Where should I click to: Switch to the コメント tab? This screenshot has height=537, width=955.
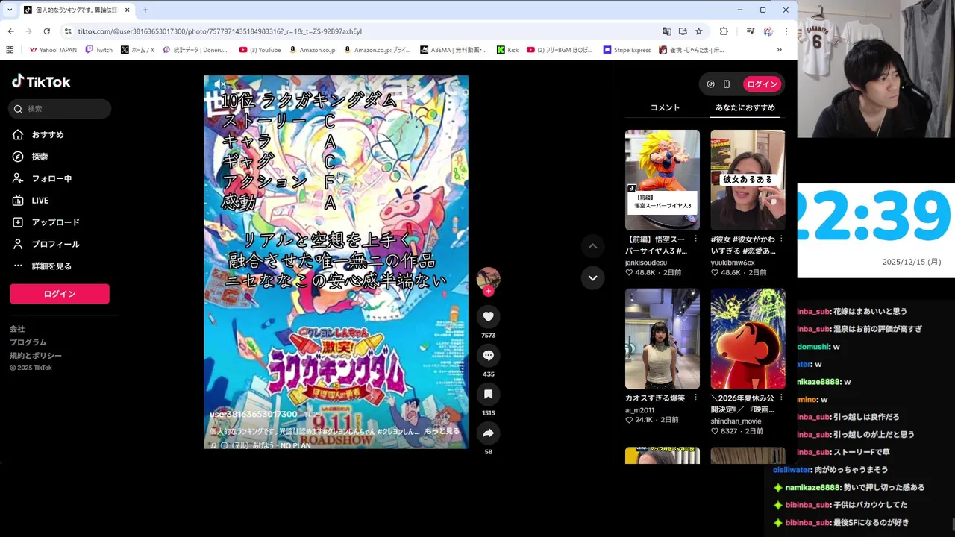coord(665,108)
